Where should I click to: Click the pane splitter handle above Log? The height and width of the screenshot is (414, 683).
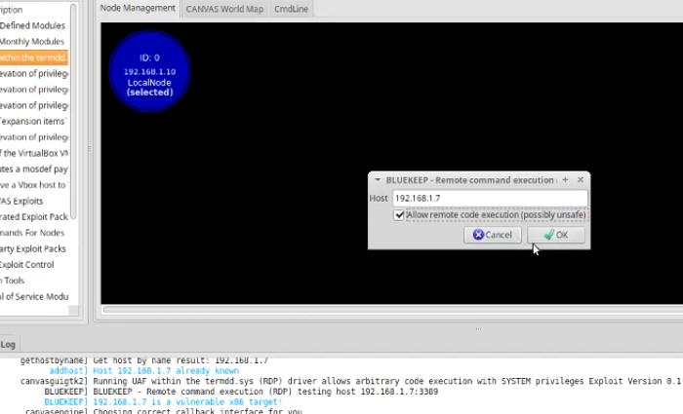[x=478, y=329]
